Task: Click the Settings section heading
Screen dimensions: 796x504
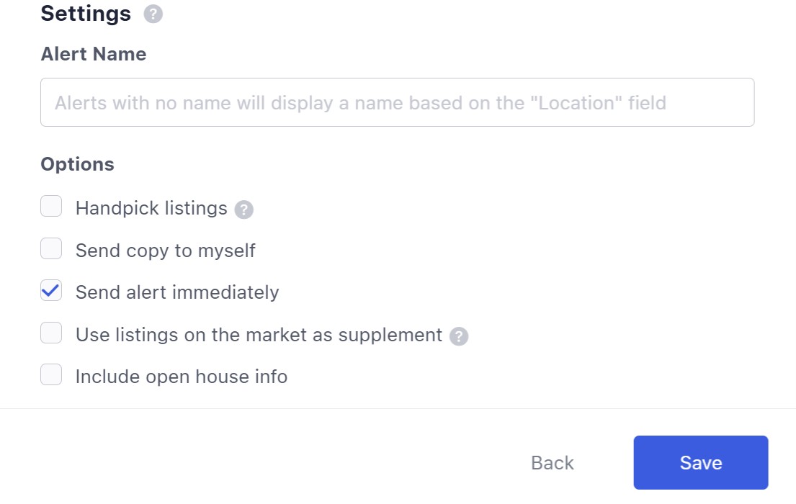Action: pos(86,14)
